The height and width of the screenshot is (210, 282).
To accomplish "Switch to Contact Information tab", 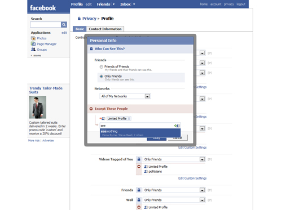I will pyautogui.click(x=105, y=29).
